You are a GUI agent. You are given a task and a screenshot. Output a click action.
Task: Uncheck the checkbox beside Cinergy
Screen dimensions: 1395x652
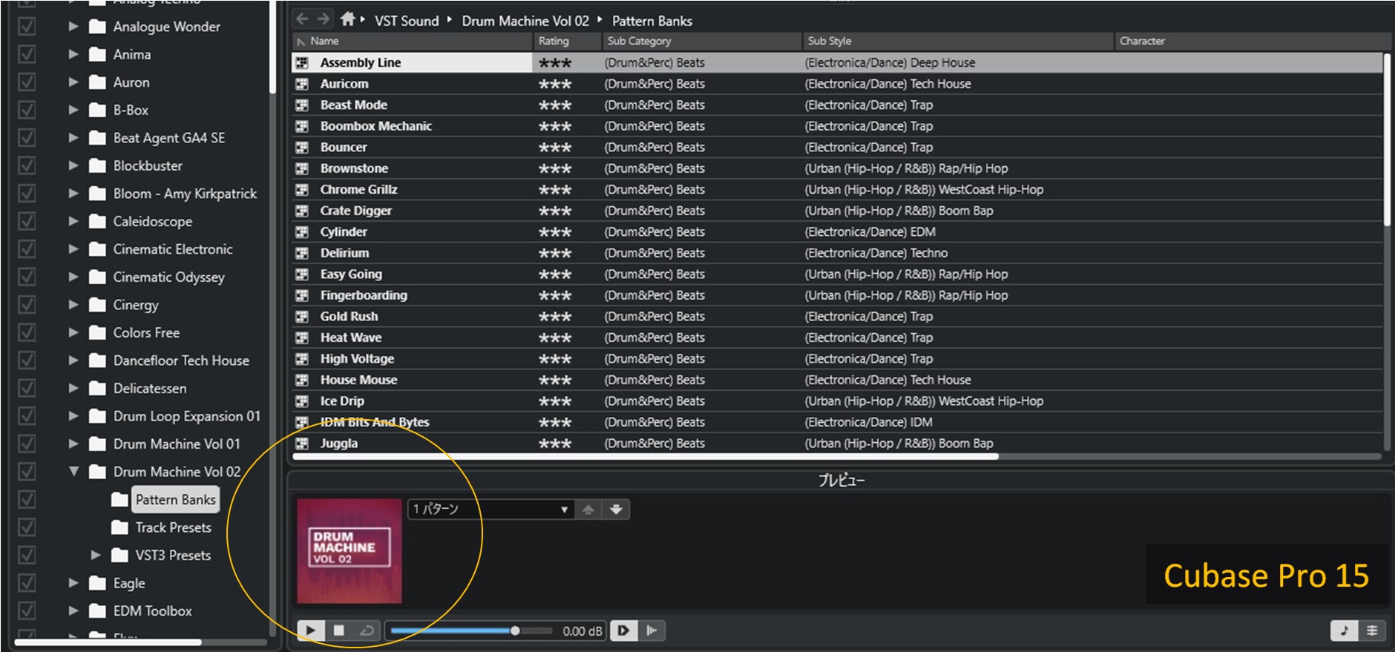27,305
